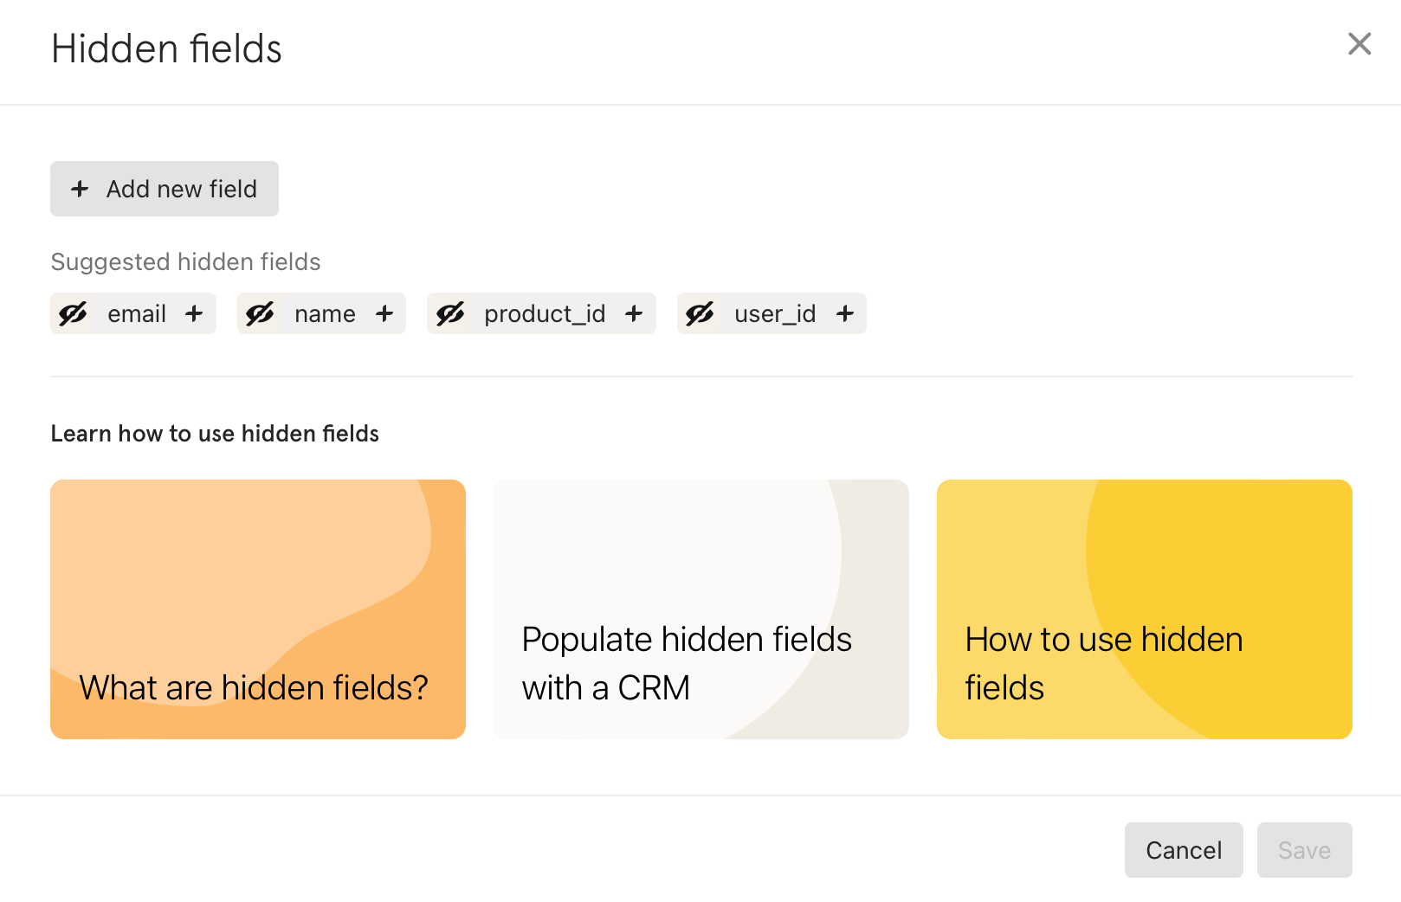Add the name suggested field via its plus icon
Viewport: 1401px width, 902px height.
[x=384, y=313]
